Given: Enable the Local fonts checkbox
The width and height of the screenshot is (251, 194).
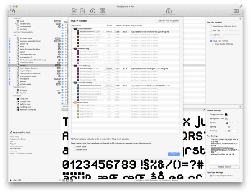Looking at the screenshot, I should [74, 146].
